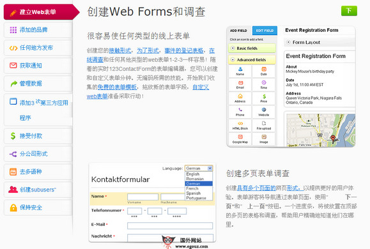Click the first Telefonnumer input box
This screenshot has height=249, width=370.
134,211
